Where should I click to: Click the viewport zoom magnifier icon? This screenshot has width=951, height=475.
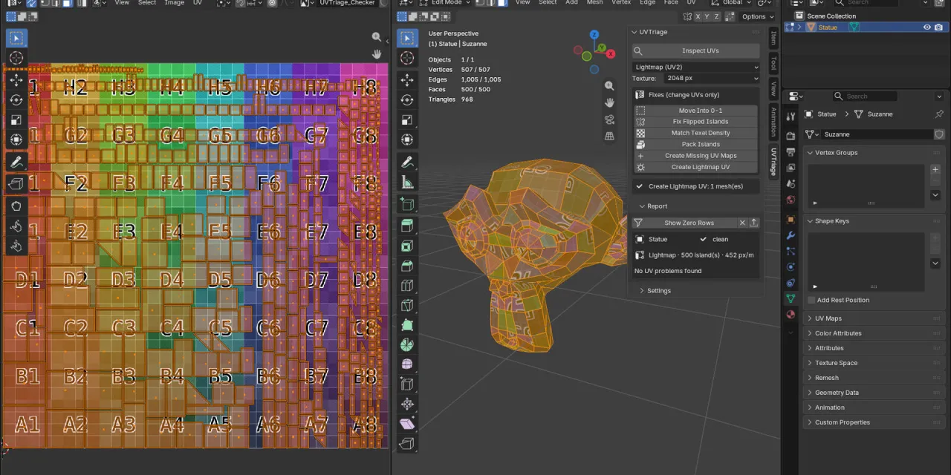click(609, 86)
